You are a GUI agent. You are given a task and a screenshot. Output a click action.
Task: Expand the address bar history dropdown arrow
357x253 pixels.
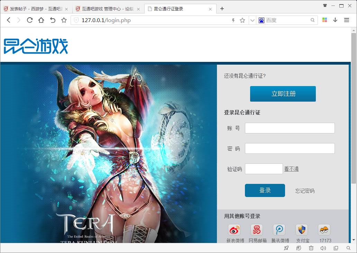tap(252, 20)
